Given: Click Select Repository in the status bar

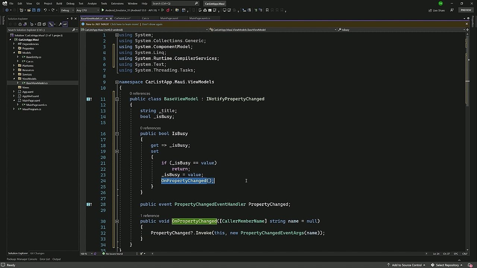Looking at the screenshot, I should [x=447, y=265].
